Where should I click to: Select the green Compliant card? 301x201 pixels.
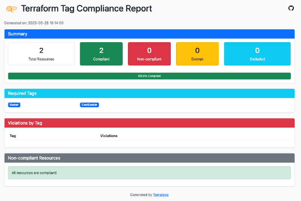(x=101, y=54)
